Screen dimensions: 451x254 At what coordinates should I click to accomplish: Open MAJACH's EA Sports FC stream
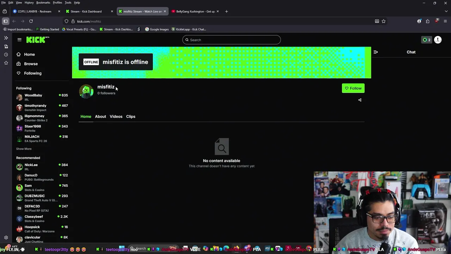(x=42, y=139)
